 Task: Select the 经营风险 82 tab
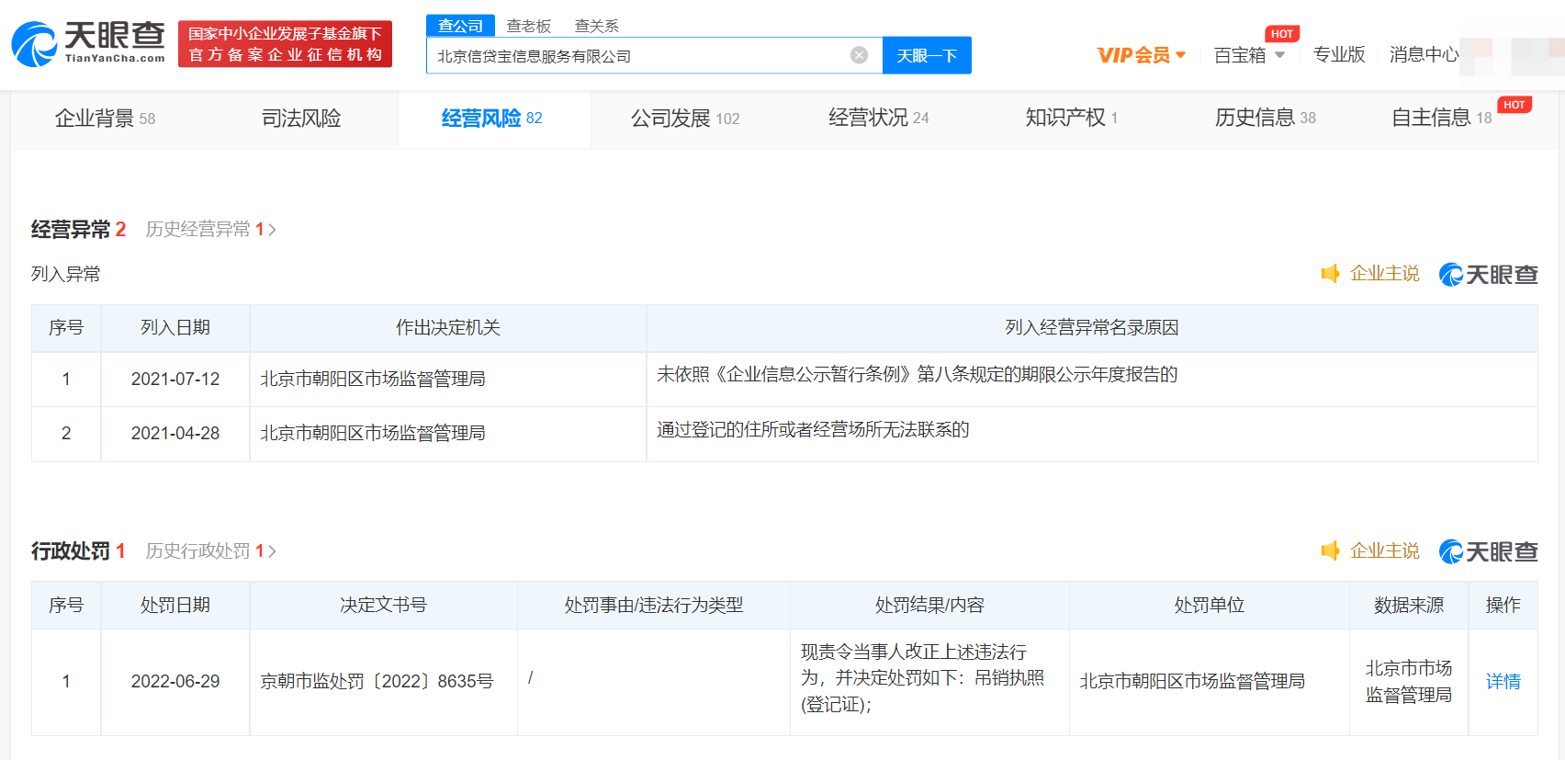click(492, 119)
